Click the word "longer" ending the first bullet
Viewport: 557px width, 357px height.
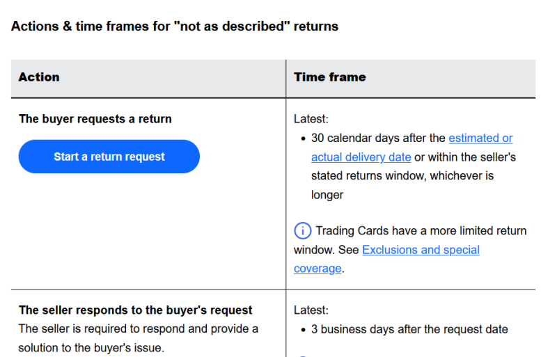[327, 195]
